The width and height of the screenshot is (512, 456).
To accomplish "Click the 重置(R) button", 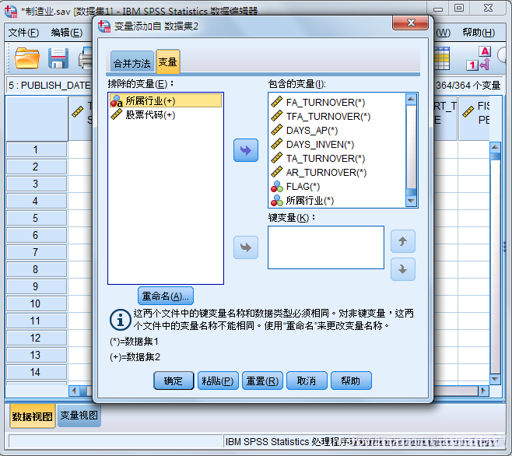I will pos(262,381).
